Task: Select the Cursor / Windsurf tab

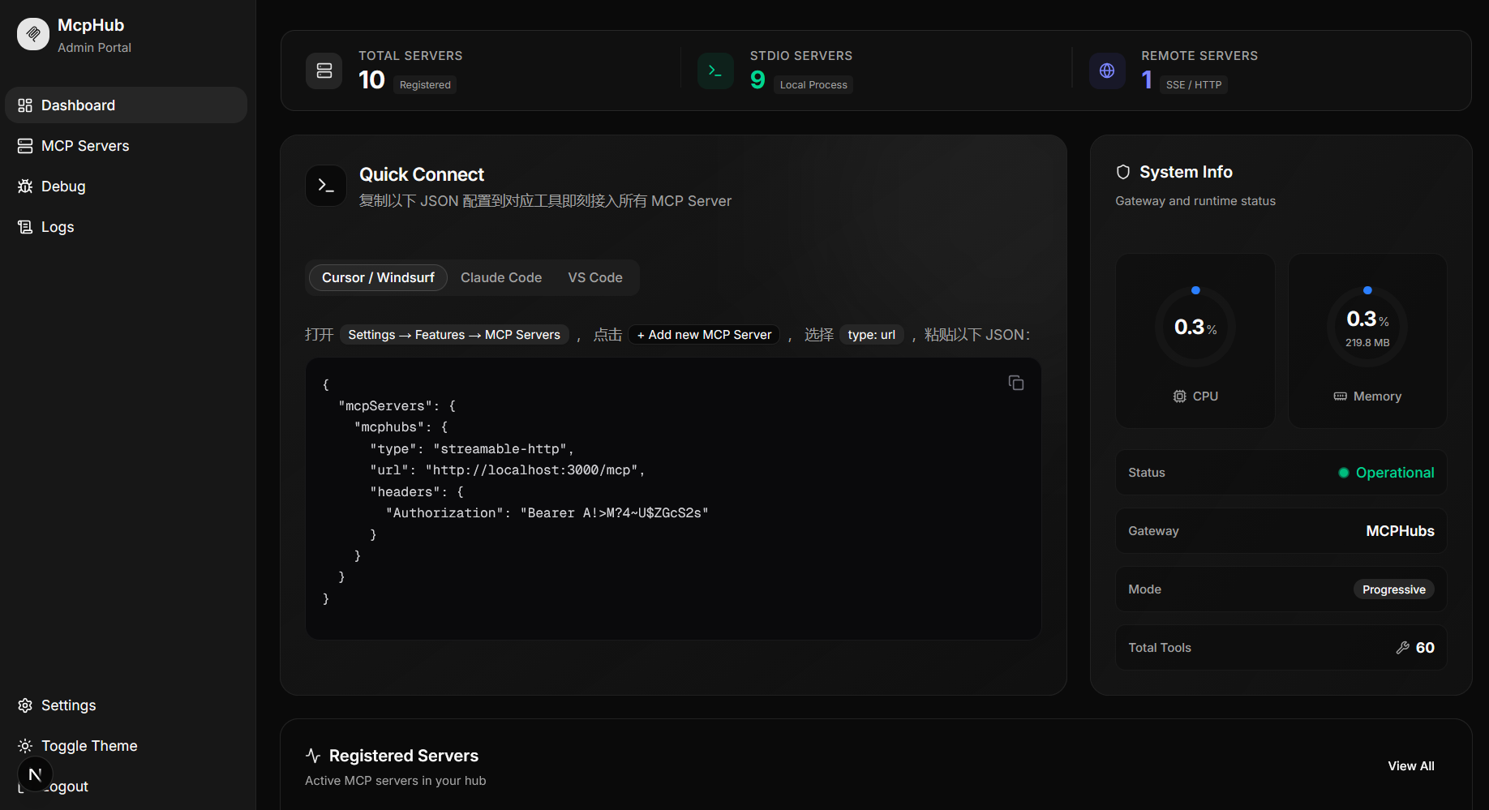Action: pos(377,277)
